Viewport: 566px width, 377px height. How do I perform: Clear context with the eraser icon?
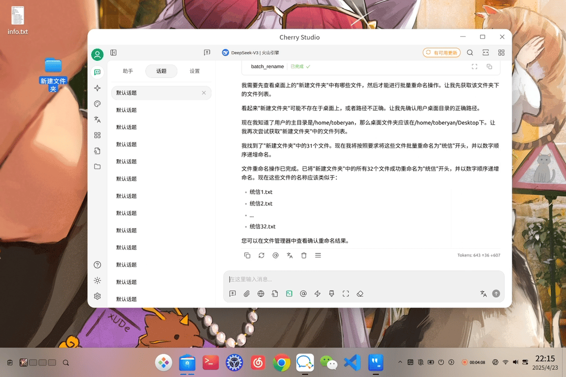pos(360,294)
